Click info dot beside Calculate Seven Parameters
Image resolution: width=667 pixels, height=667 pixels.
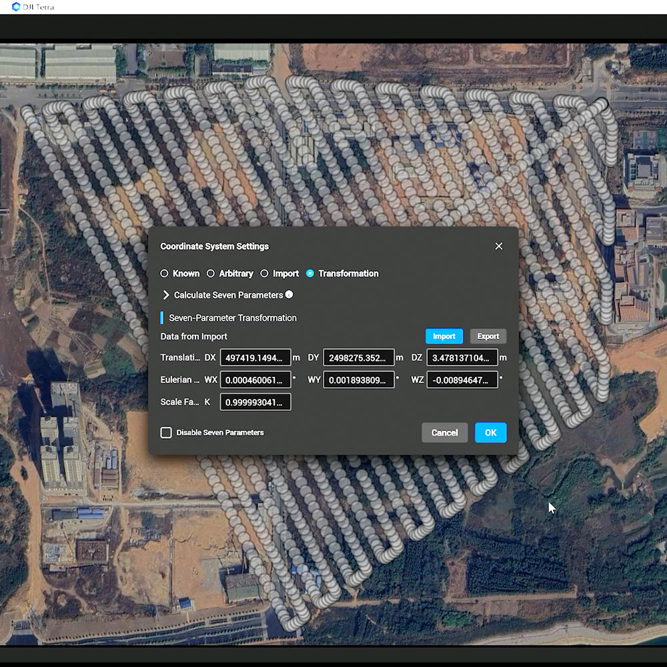coord(289,294)
